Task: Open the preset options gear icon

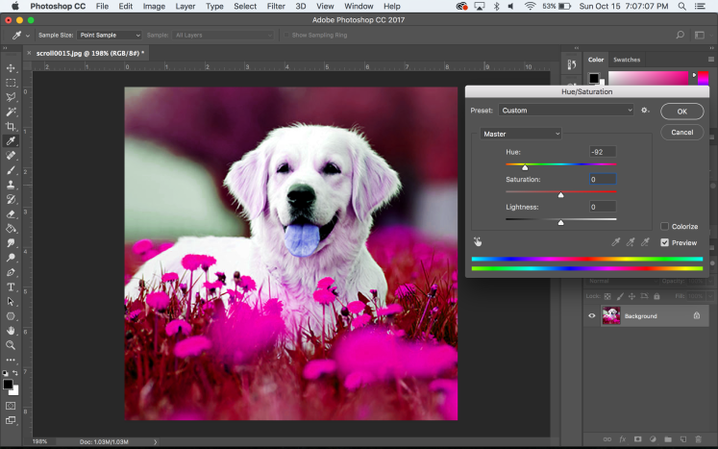Action: click(646, 111)
